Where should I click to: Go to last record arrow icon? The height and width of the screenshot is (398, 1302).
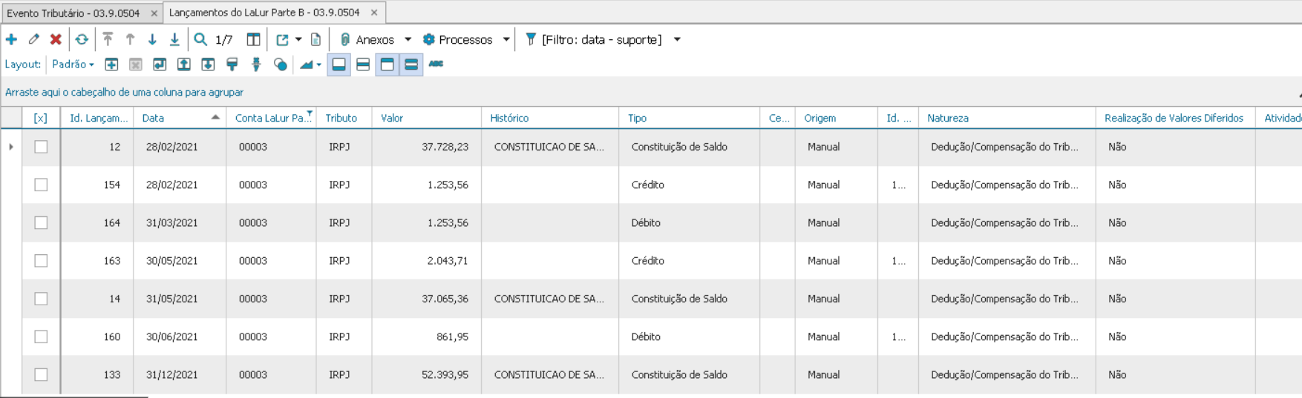174,39
